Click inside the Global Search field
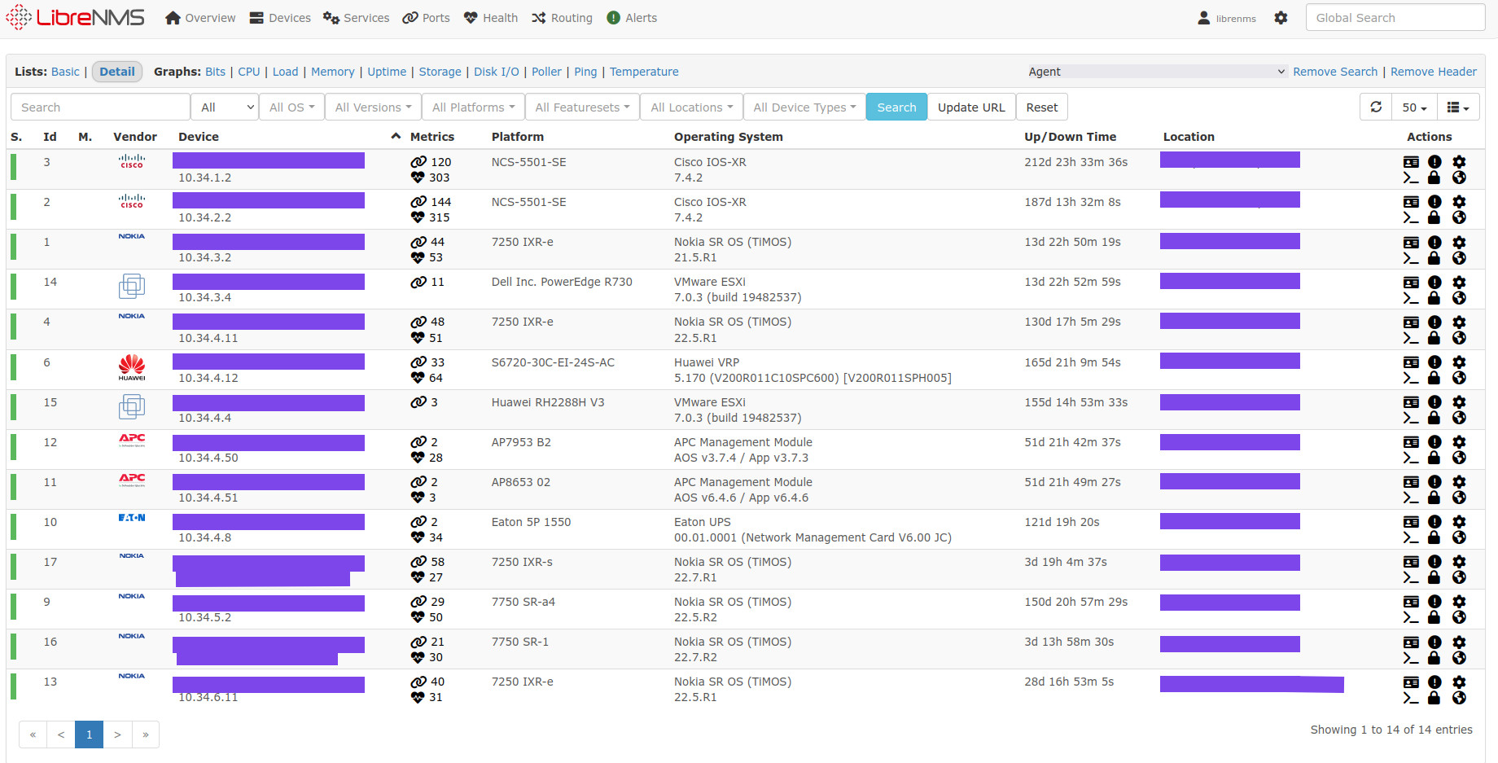The width and height of the screenshot is (1498, 763). [1395, 17]
